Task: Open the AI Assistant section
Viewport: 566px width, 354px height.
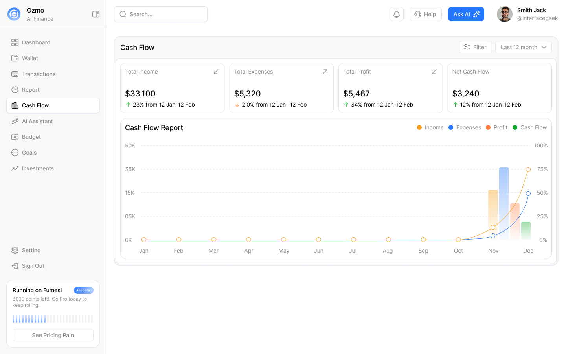Action: (37, 121)
